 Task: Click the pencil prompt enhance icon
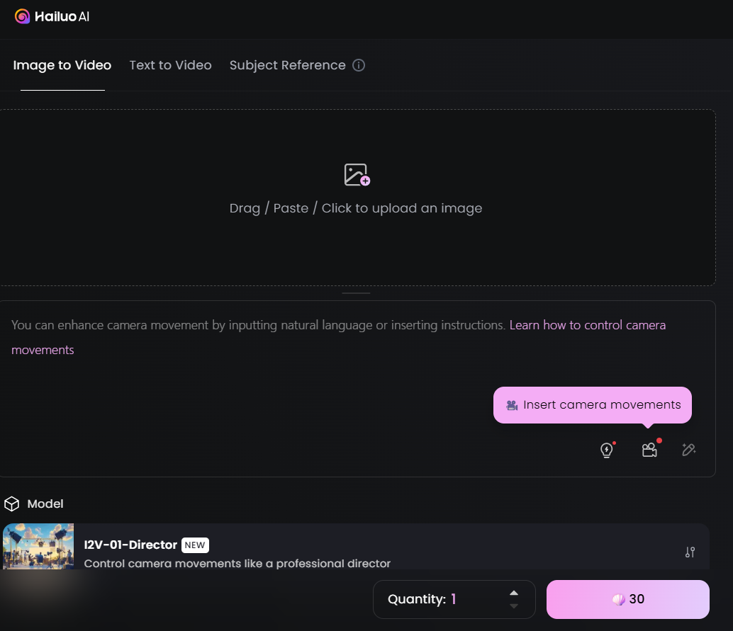click(688, 450)
